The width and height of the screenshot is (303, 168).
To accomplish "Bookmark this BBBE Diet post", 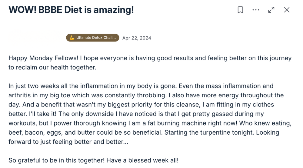I will 240,10.
